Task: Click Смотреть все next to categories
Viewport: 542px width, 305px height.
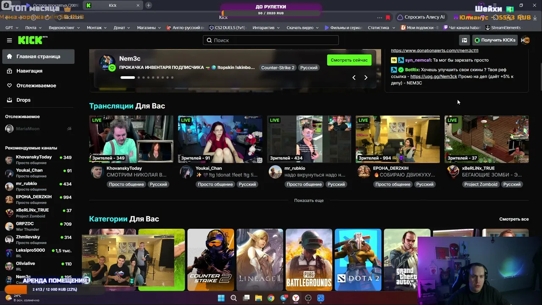Action: coord(514,219)
